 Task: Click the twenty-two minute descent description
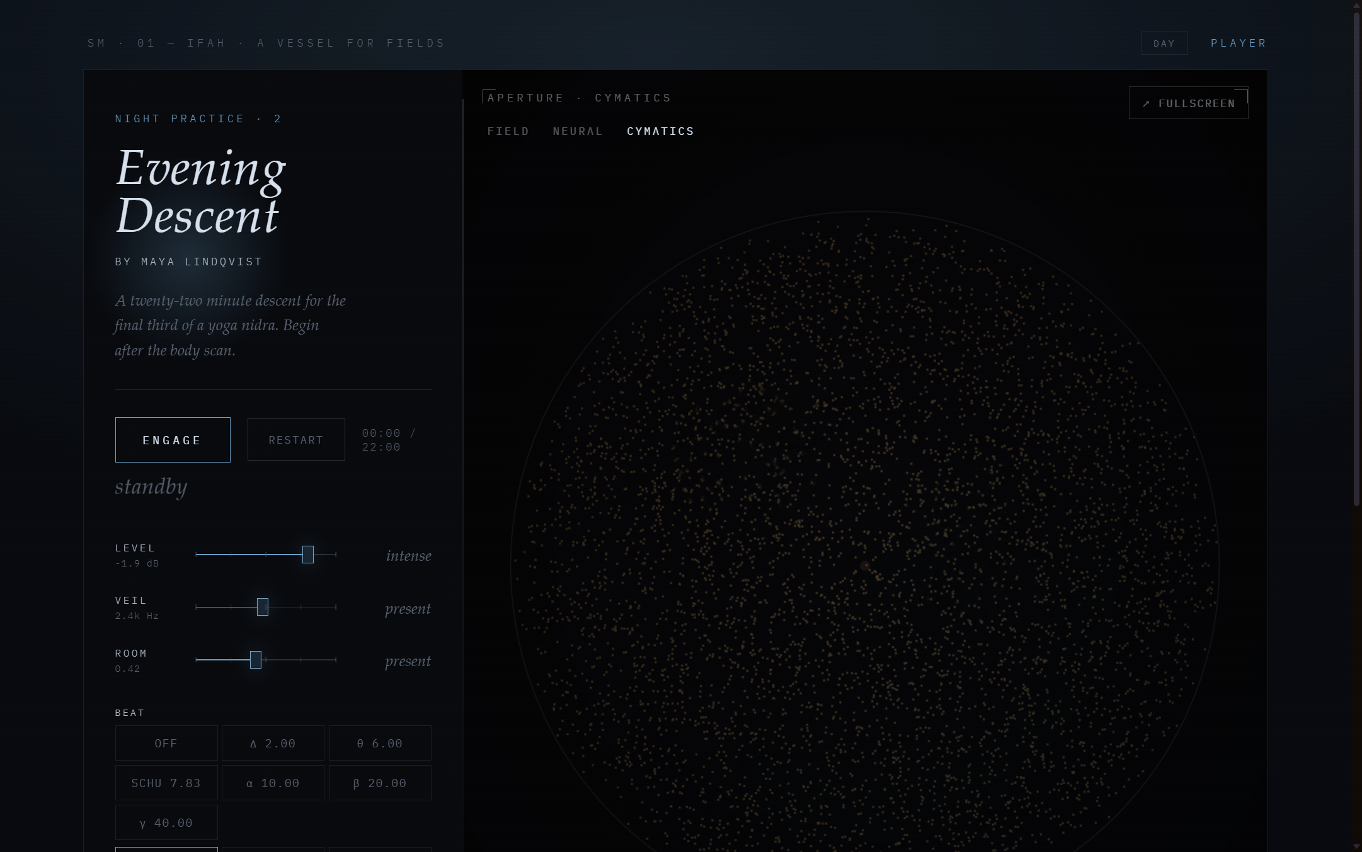tap(230, 325)
